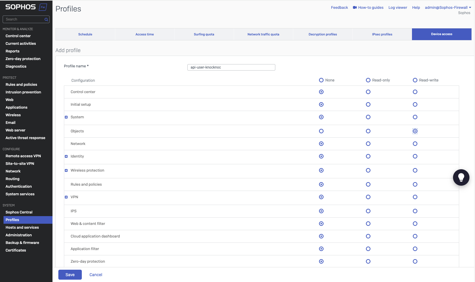Click the Save button
The height and width of the screenshot is (282, 475).
(70, 275)
